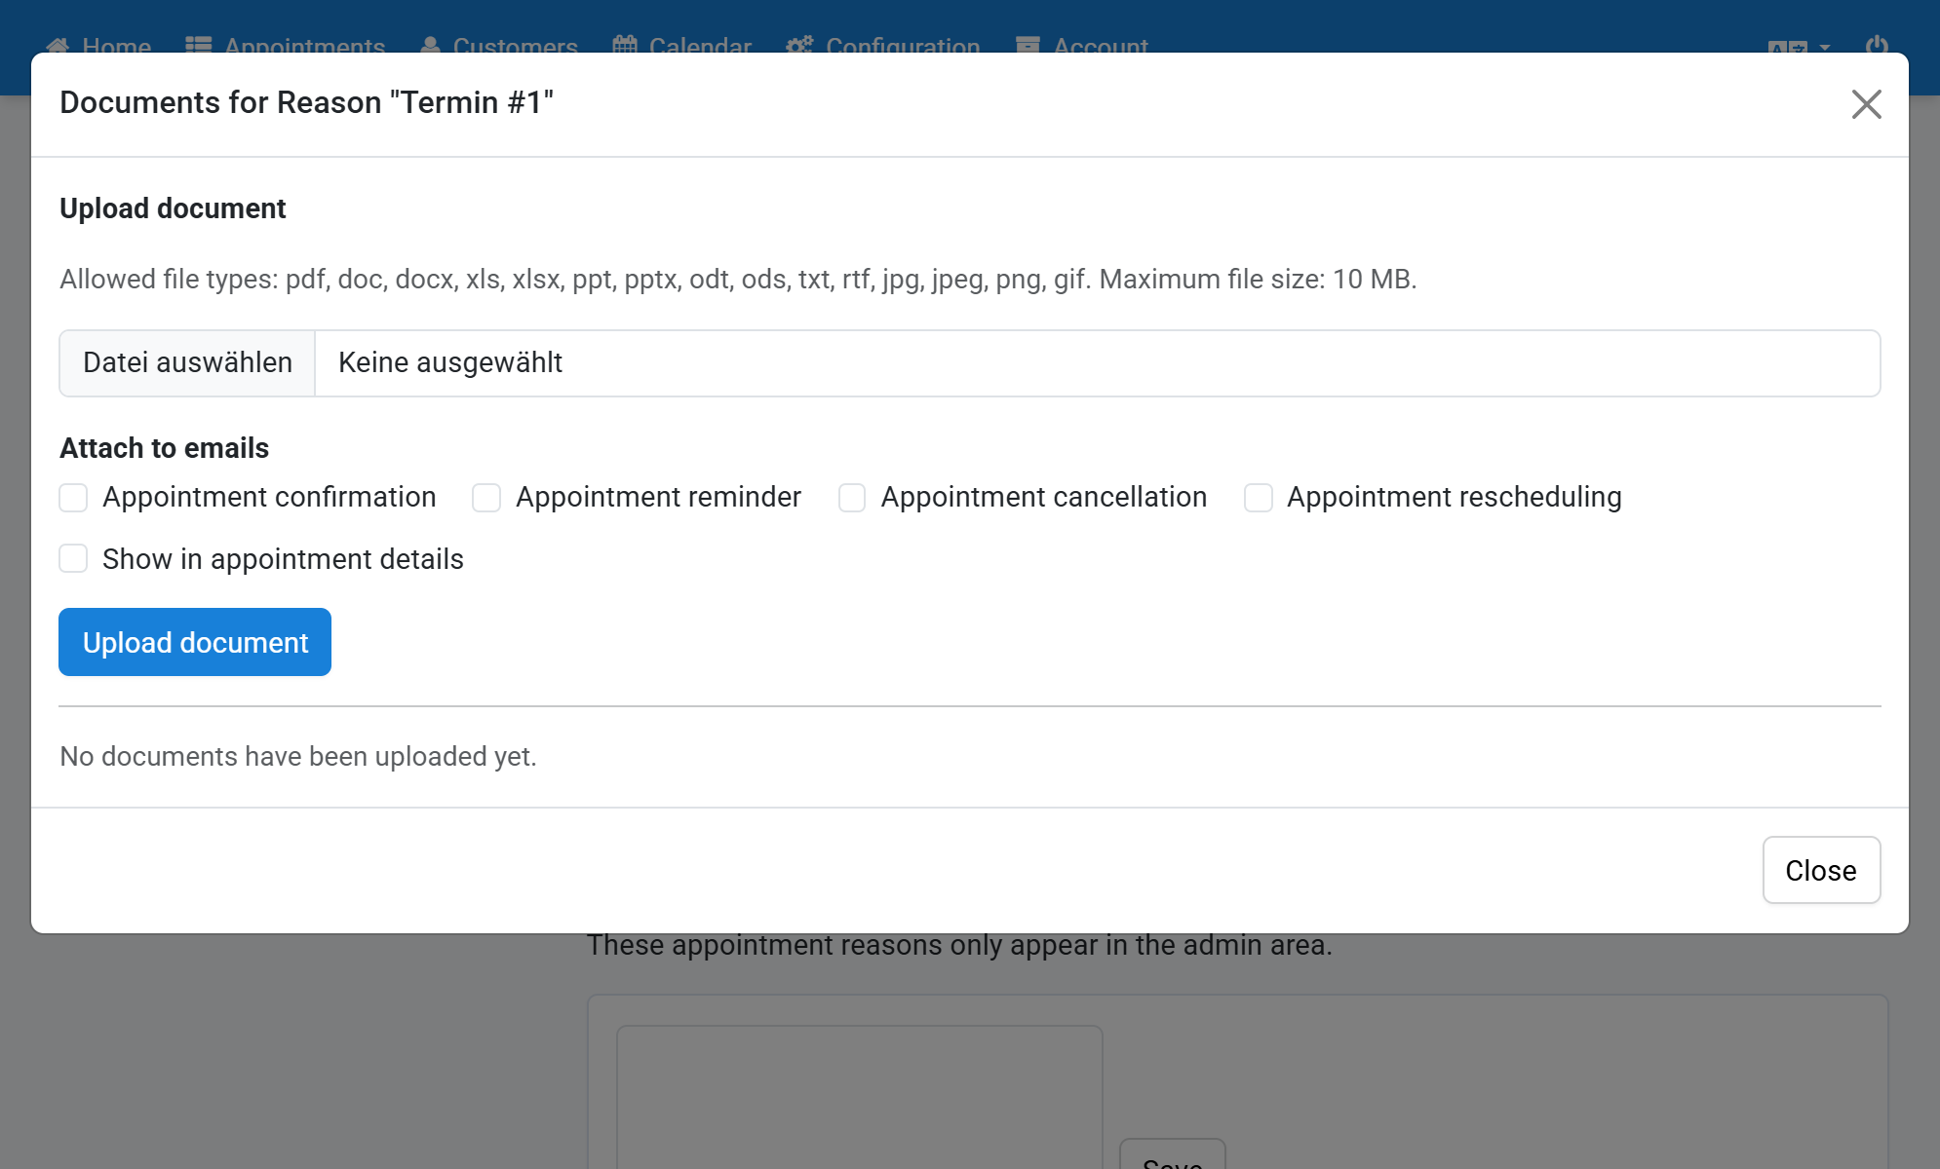Click the Close button in footer
Image resolution: width=1940 pixels, height=1169 pixels.
tap(1821, 870)
